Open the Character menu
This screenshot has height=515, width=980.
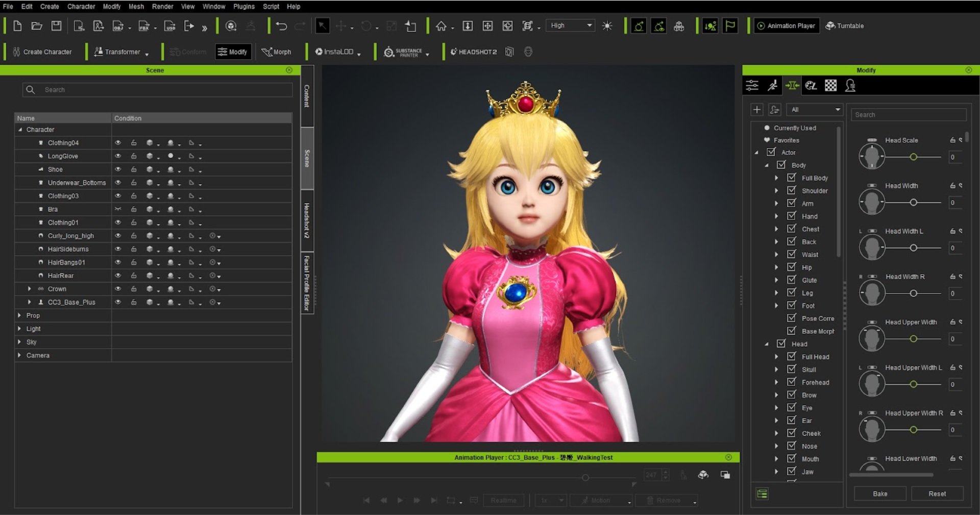pos(81,7)
